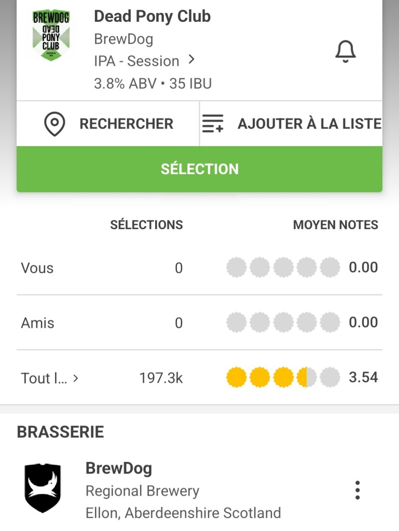
Task: Open the three-dot brewery options menu
Action: [x=357, y=490]
